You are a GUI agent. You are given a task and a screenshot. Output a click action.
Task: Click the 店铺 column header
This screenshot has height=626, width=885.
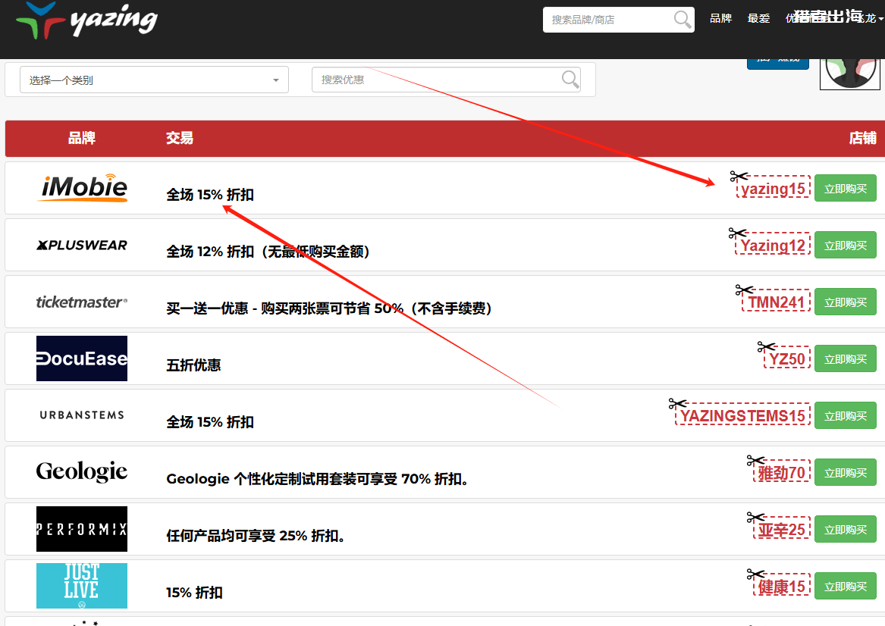(863, 138)
